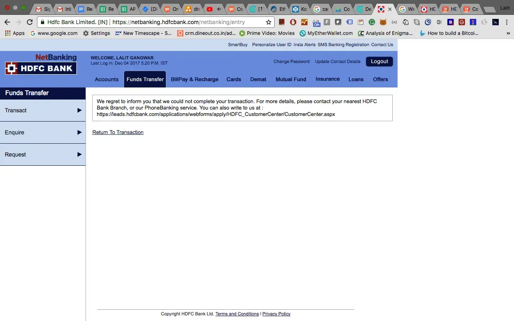Open the Insurance menu tab
514x321 pixels.
[x=328, y=79]
